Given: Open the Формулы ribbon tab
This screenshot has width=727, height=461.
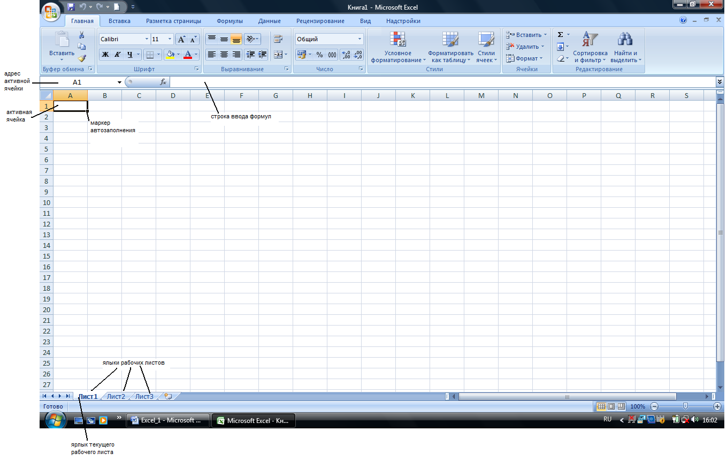Looking at the screenshot, I should click(229, 21).
